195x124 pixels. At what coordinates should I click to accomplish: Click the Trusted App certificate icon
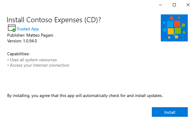coord(11,29)
